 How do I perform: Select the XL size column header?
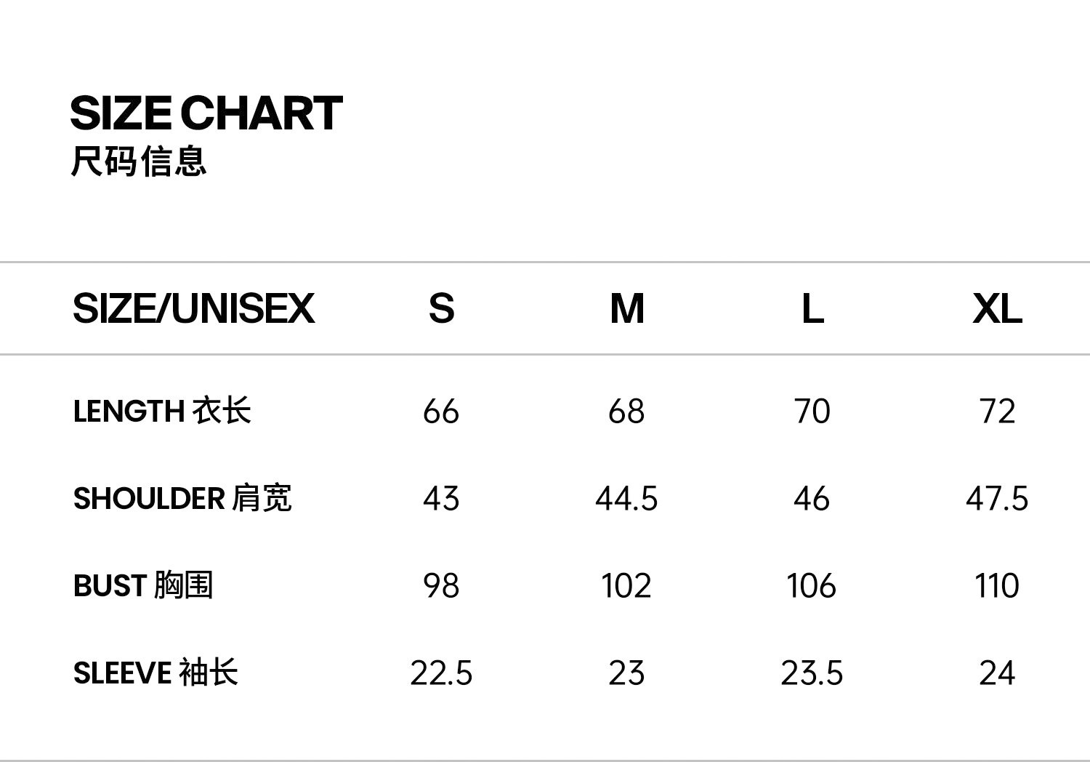click(997, 308)
